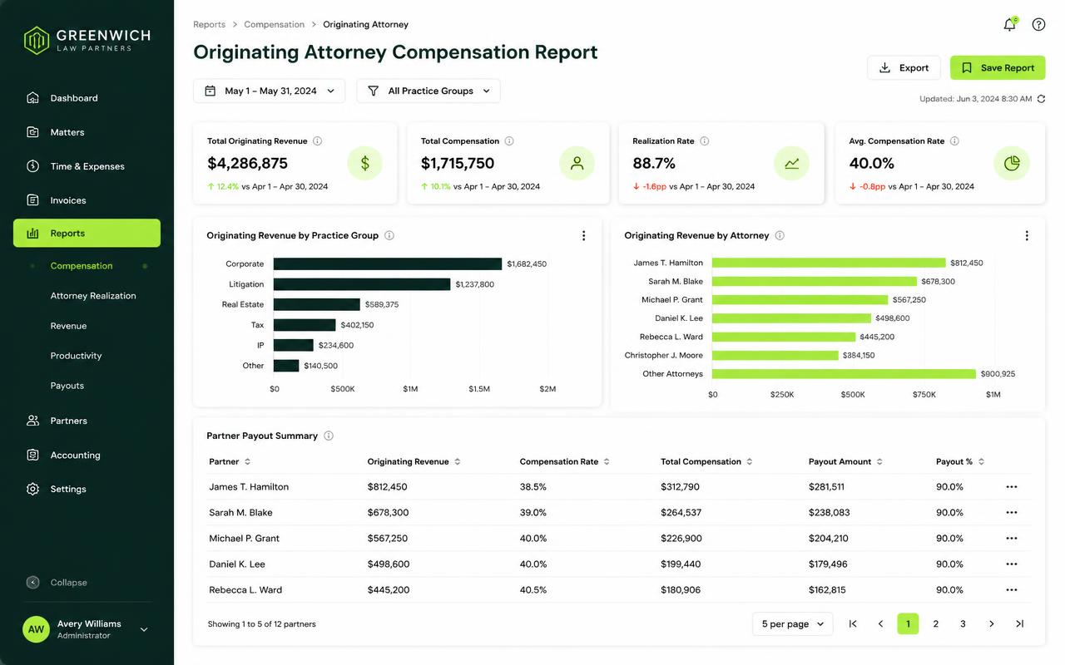The image size is (1065, 665).
Task: Open Settings in sidebar
Action: 87,489
